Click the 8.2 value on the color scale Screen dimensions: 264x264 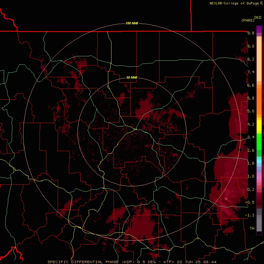(251, 59)
